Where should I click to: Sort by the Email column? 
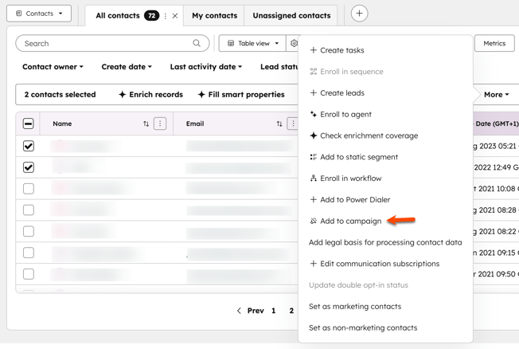coord(279,124)
